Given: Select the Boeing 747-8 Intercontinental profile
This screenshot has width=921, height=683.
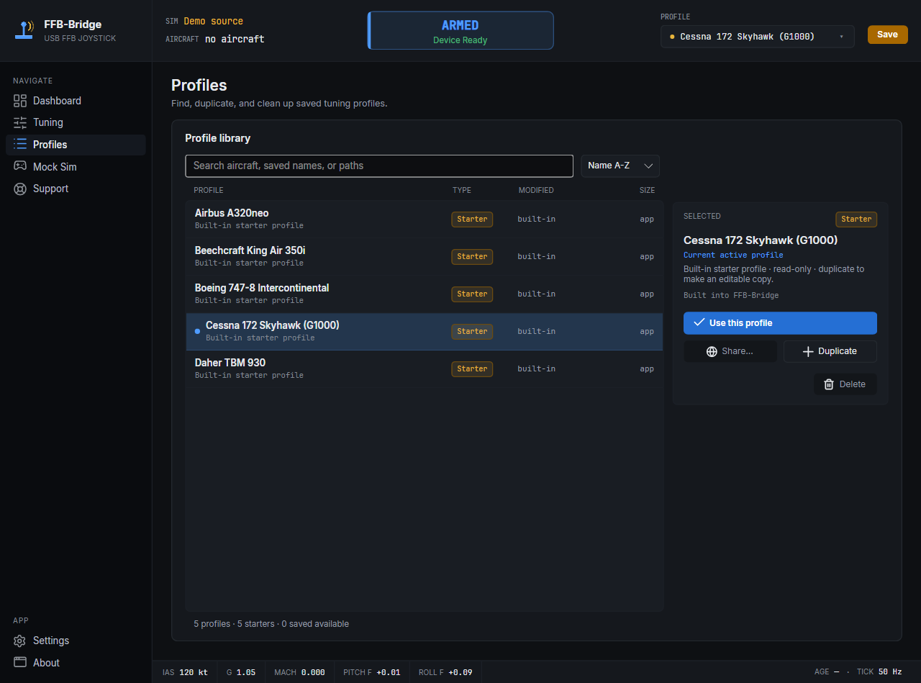Looking at the screenshot, I should (425, 294).
